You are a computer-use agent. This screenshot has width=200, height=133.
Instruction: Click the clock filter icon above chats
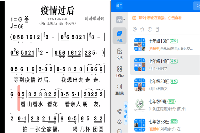click(x=150, y=29)
